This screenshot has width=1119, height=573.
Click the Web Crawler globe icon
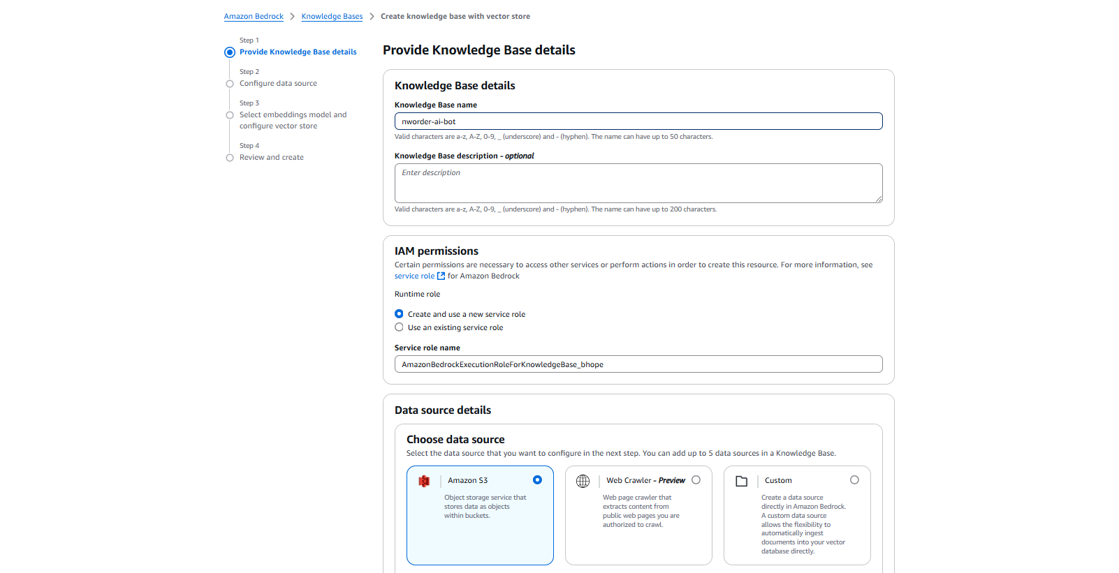point(583,481)
